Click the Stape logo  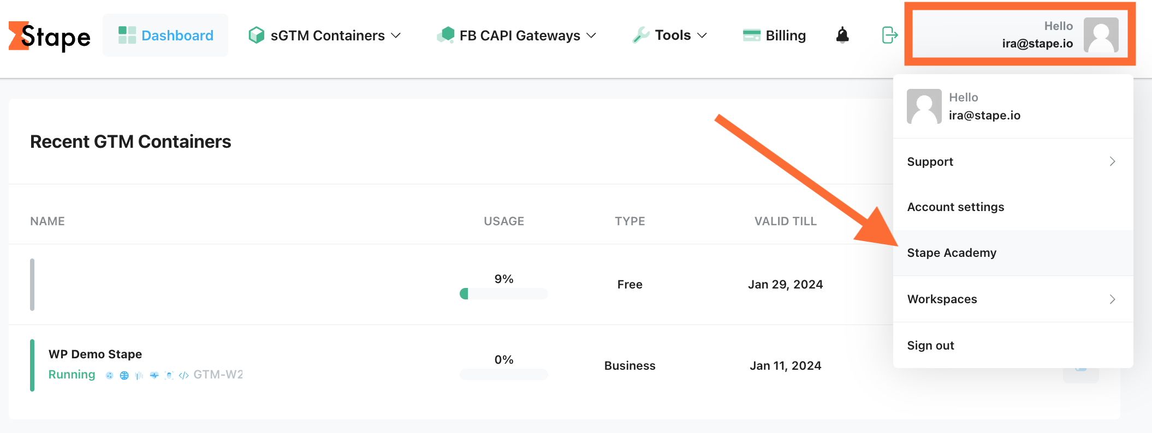49,36
